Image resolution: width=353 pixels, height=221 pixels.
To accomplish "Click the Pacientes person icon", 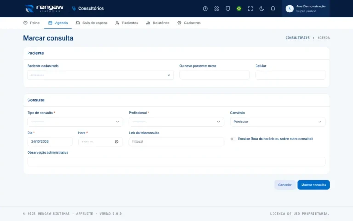I will click(x=117, y=23).
